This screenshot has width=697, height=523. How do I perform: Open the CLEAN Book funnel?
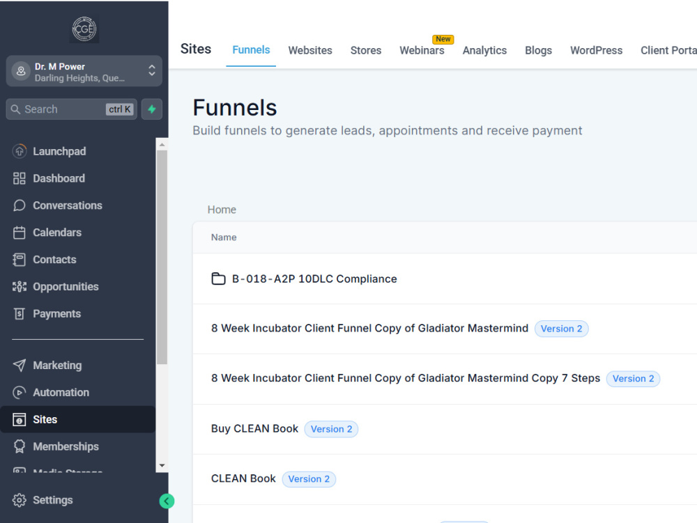click(x=243, y=478)
